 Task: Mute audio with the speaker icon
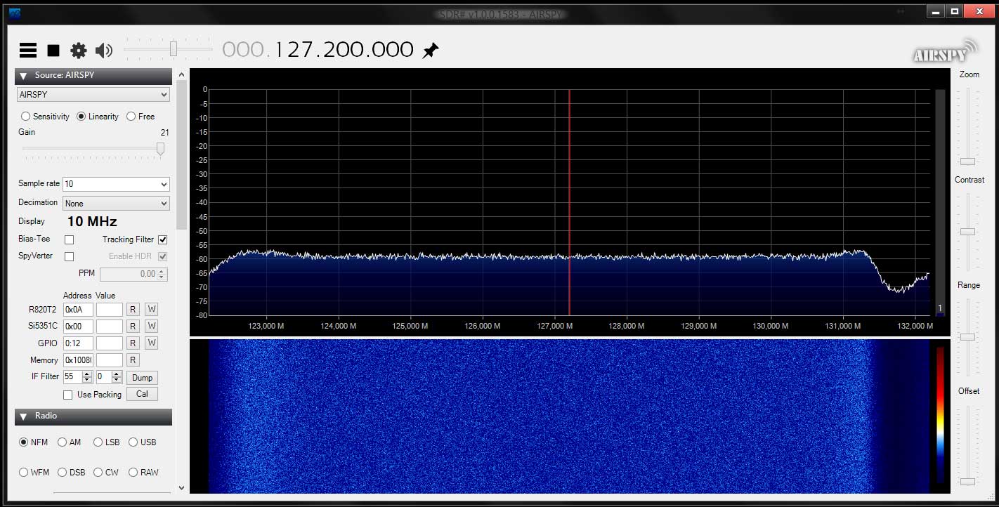(104, 50)
